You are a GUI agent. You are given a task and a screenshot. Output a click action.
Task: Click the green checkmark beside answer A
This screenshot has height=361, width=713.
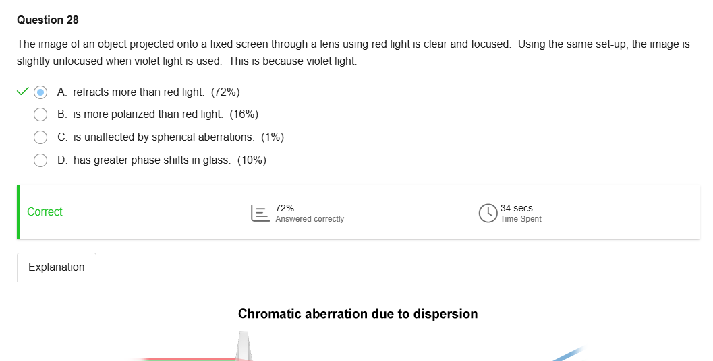tap(22, 91)
